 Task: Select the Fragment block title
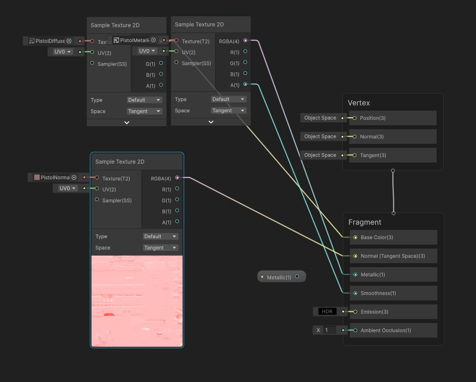point(364,222)
